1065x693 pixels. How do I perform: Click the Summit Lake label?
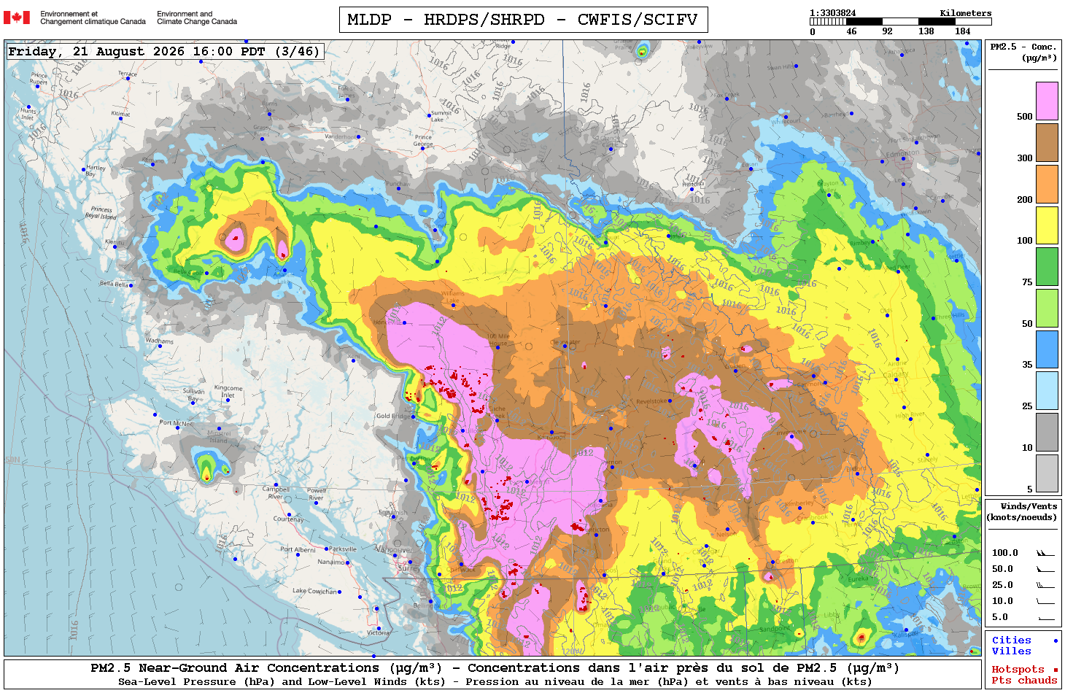[441, 116]
